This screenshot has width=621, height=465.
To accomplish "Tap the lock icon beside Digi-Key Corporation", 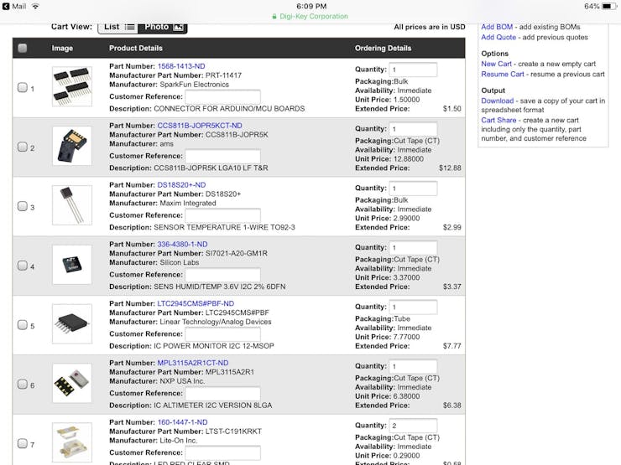I will [274, 17].
